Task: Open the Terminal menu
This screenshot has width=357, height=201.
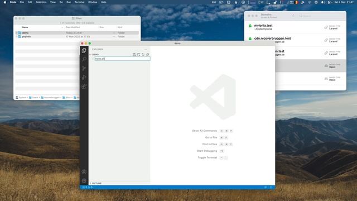Action: pos(79,2)
